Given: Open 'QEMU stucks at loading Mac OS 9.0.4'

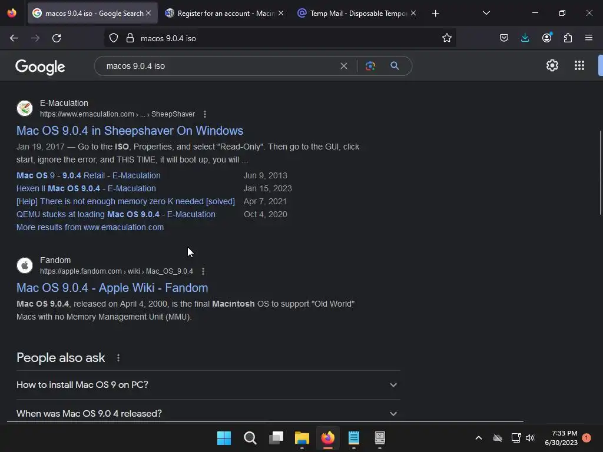Looking at the screenshot, I should point(116,214).
